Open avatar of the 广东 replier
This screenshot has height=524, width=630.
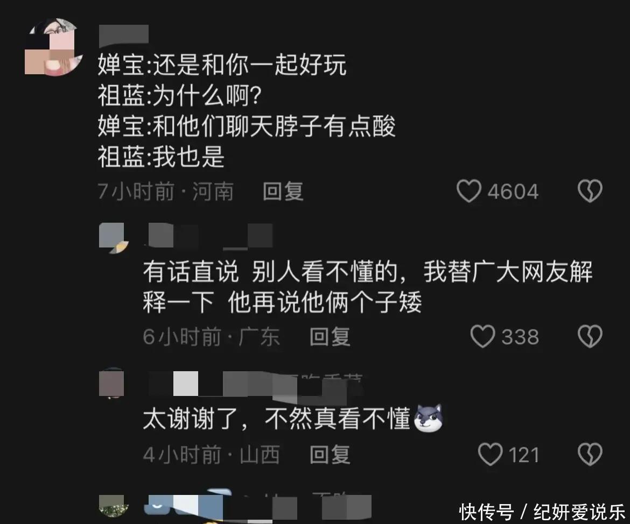(x=114, y=238)
